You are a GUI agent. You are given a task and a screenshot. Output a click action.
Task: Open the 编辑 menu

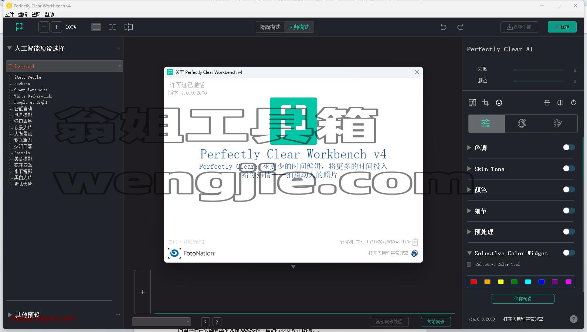23,14
